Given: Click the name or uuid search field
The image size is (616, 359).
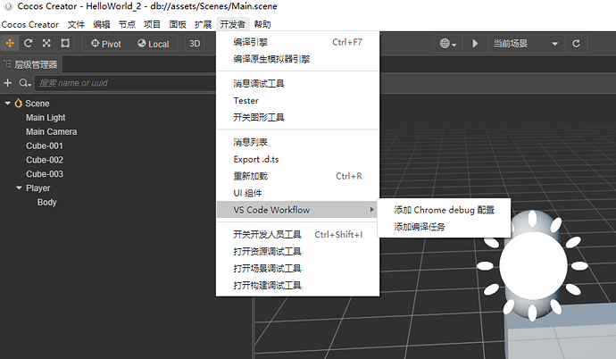Looking at the screenshot, I should 125,83.
